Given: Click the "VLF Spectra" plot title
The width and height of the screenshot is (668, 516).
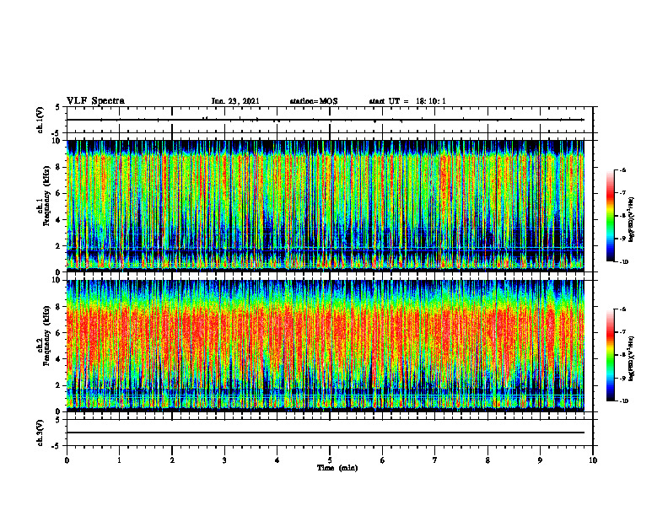Looking at the screenshot, I should pos(95,101).
